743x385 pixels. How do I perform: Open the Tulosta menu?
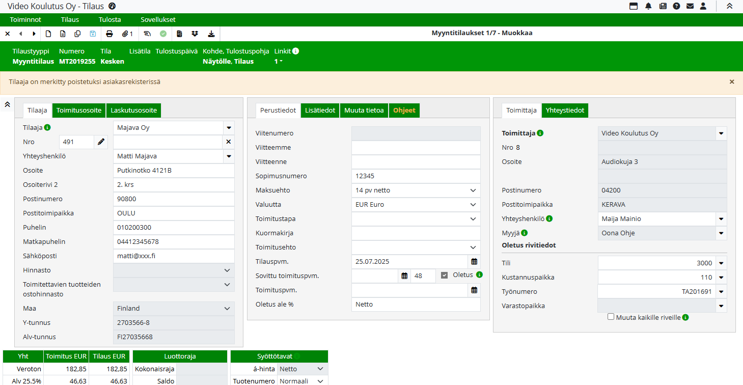click(109, 20)
